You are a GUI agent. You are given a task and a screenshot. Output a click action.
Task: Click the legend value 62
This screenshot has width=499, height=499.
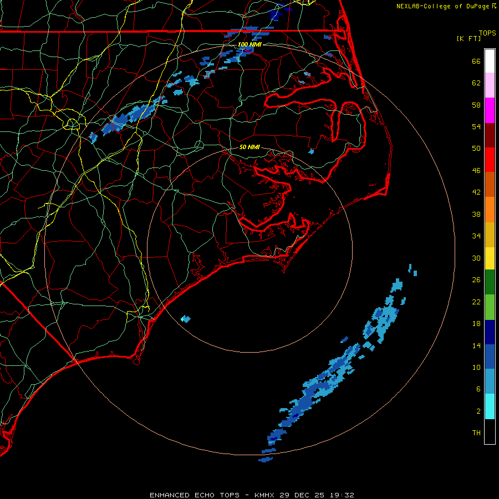(x=476, y=83)
